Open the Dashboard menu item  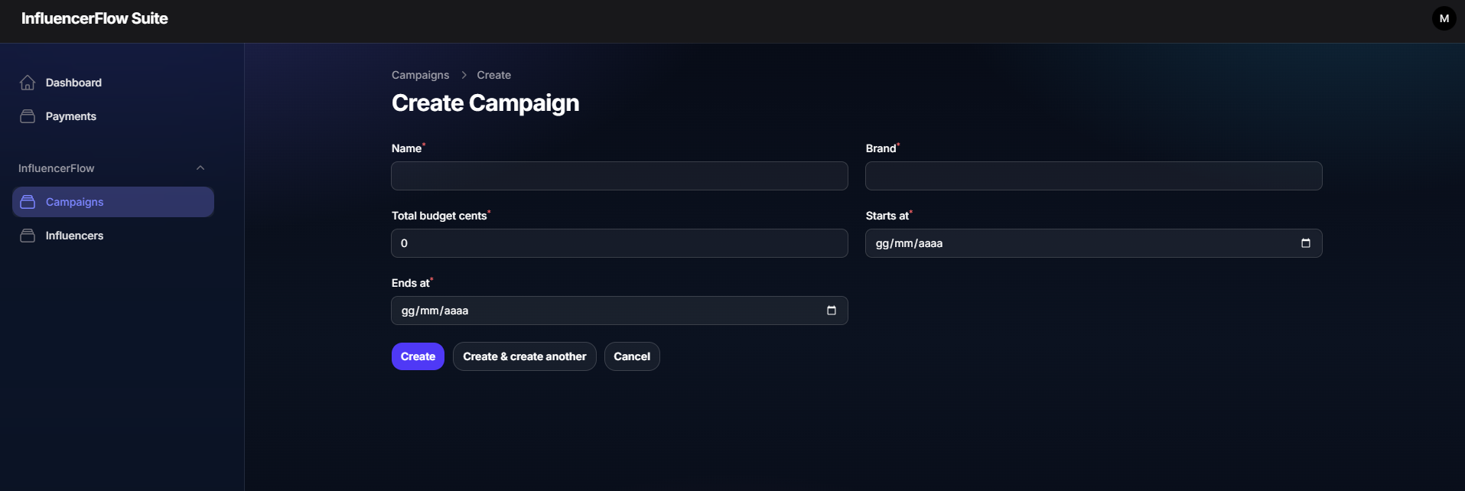[73, 83]
